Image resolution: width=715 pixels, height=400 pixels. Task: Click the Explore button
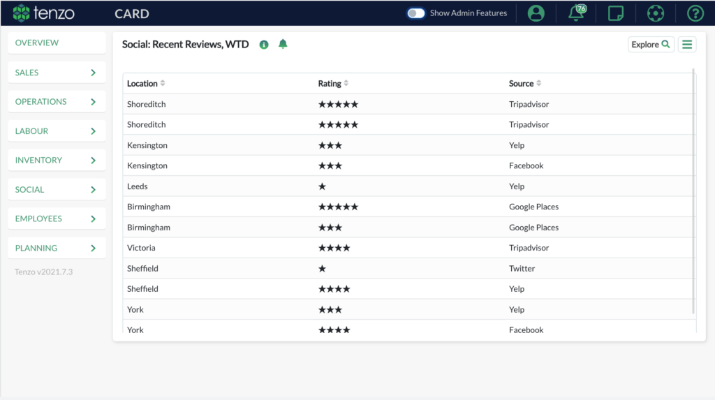coord(651,44)
